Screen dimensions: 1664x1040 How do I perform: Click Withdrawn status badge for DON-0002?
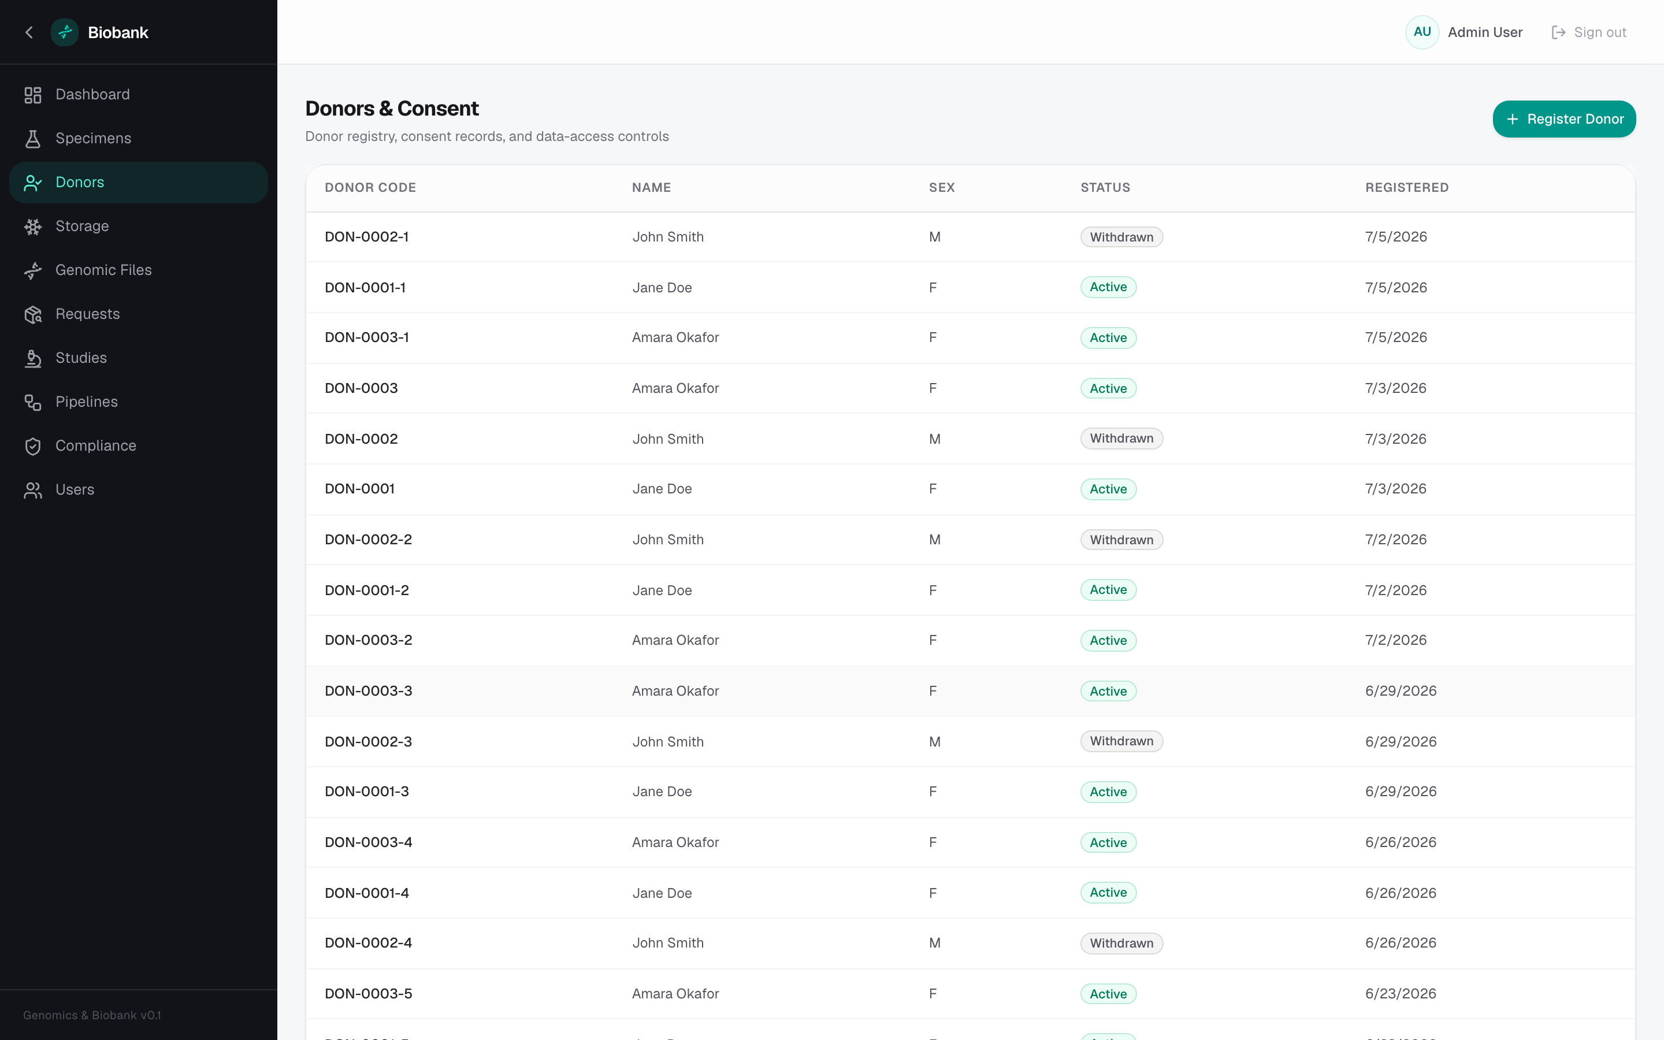pyautogui.click(x=1121, y=439)
